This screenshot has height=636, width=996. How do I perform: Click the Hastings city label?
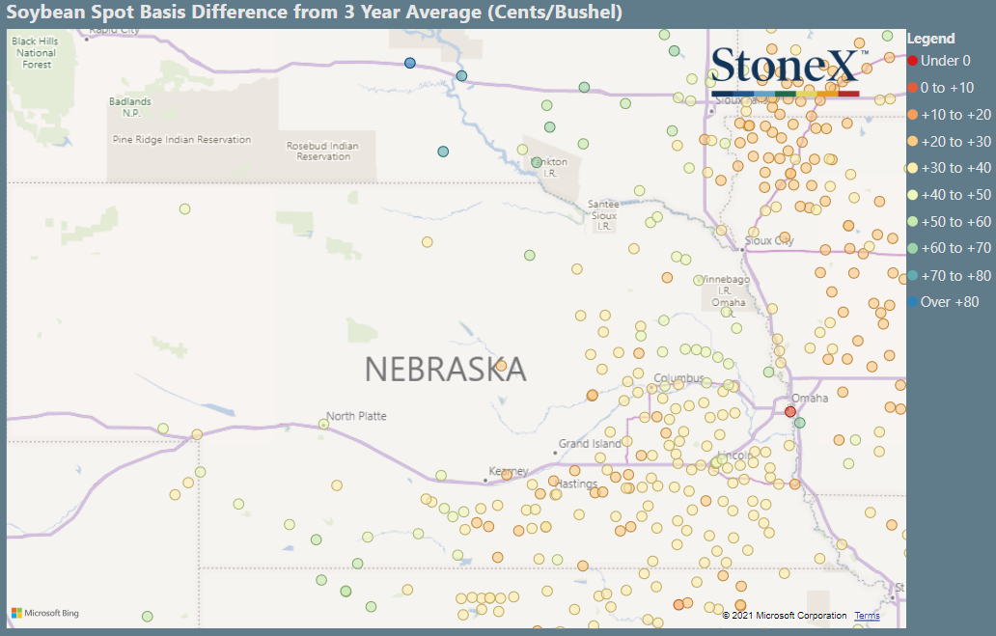(x=577, y=484)
